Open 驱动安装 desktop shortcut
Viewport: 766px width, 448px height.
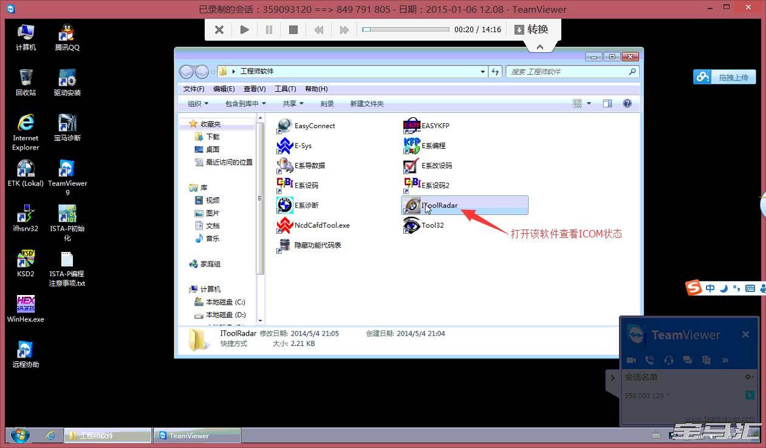tap(67, 83)
